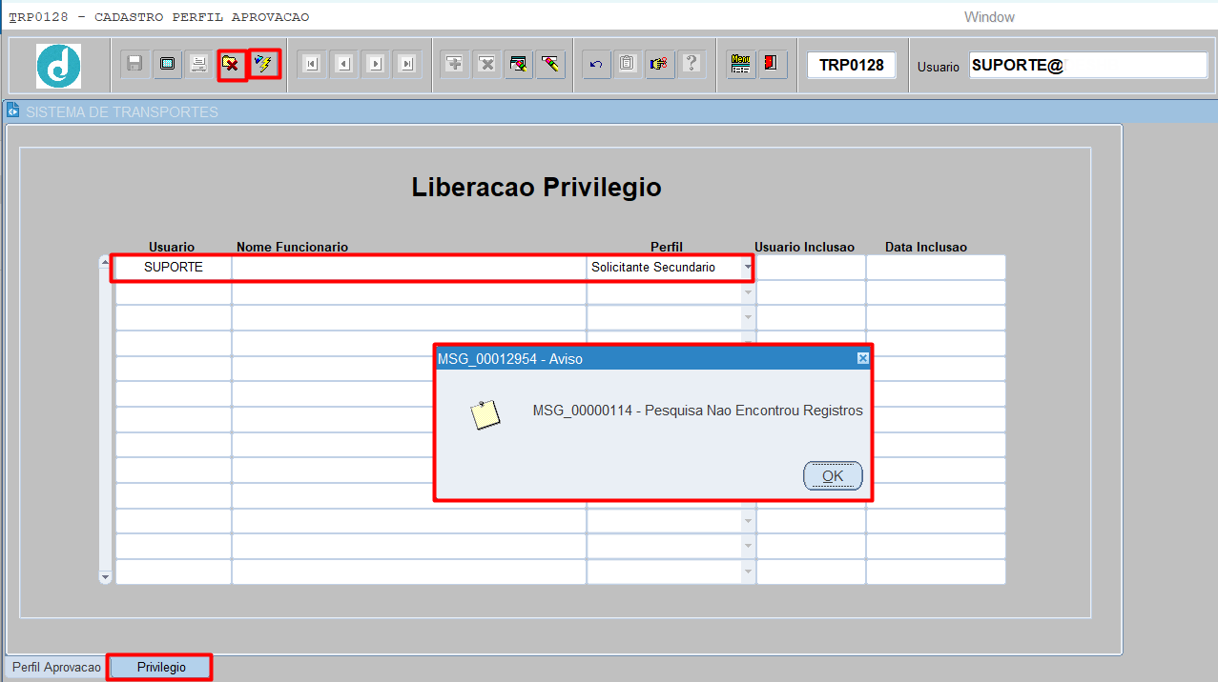Click the cancel query icon with red X
The height and width of the screenshot is (682, 1218).
[231, 64]
